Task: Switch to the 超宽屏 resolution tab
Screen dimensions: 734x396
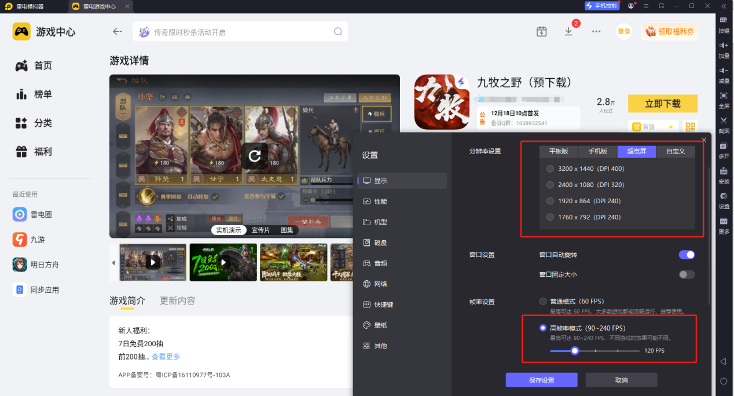Action: tap(637, 151)
